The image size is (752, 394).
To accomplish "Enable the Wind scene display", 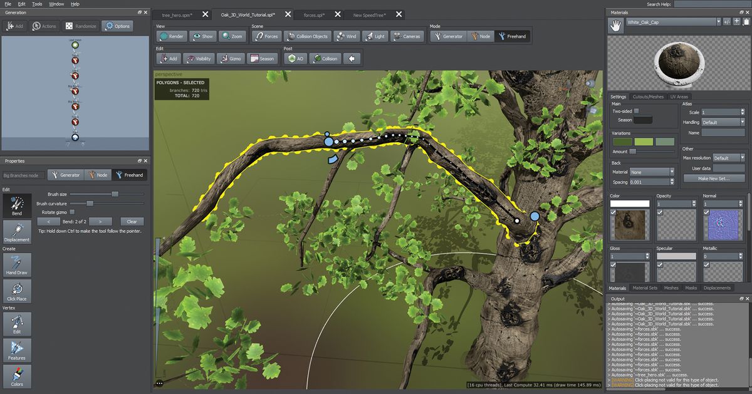I will [347, 36].
